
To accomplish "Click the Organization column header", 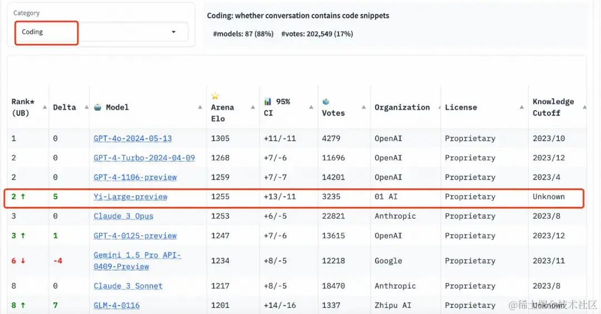I will (x=402, y=107).
